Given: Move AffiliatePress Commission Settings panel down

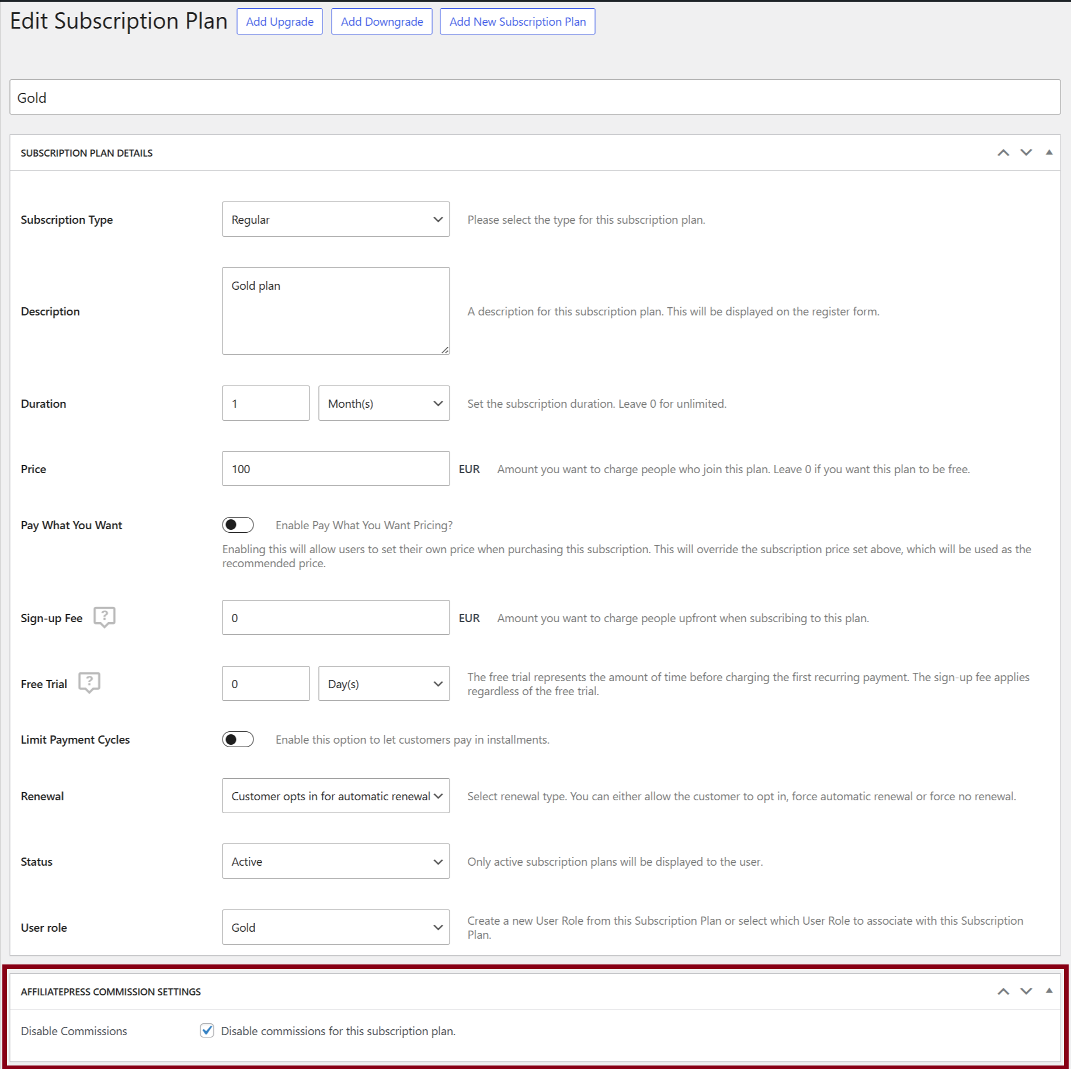Looking at the screenshot, I should click(x=1026, y=991).
